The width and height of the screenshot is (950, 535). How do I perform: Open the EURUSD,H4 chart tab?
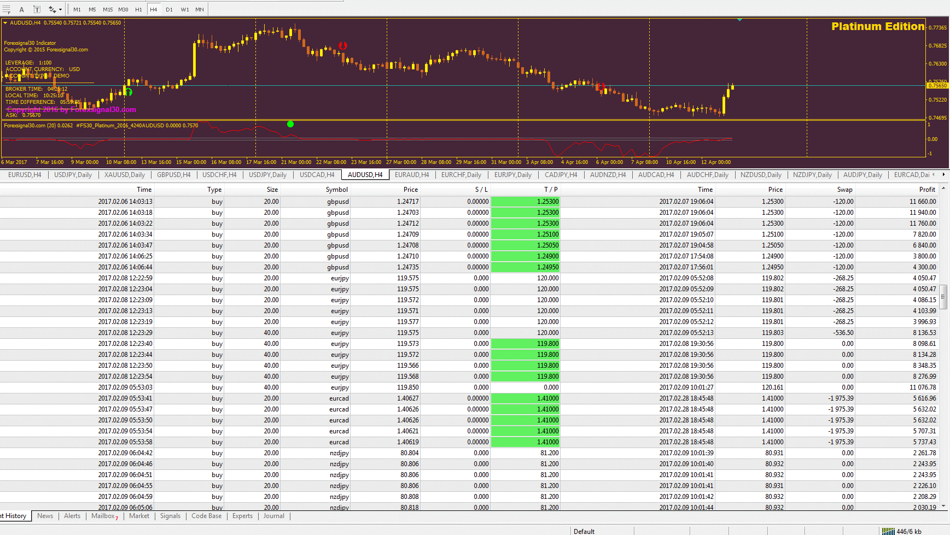pos(25,175)
